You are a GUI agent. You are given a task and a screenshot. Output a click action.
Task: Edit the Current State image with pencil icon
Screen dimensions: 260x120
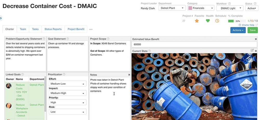click(252, 50)
